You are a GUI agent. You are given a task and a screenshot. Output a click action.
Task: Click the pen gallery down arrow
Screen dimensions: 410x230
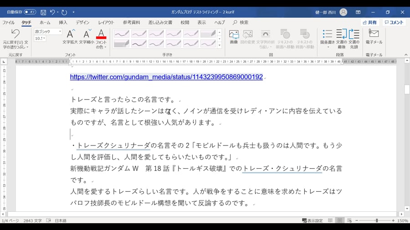[220, 39]
